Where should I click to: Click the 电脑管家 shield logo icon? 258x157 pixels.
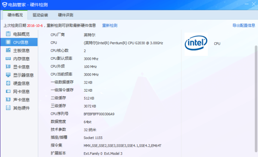point(4,5)
